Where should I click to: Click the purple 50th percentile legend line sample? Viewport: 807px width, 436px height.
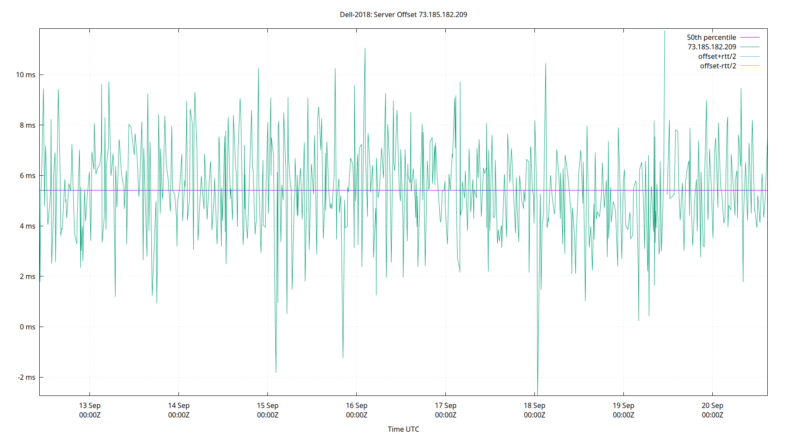click(x=750, y=37)
